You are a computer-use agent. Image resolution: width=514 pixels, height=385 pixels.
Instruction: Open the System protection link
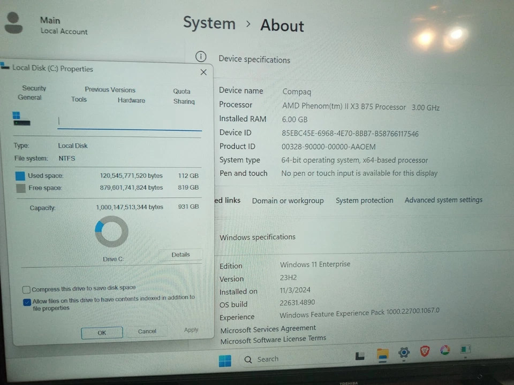coord(365,200)
